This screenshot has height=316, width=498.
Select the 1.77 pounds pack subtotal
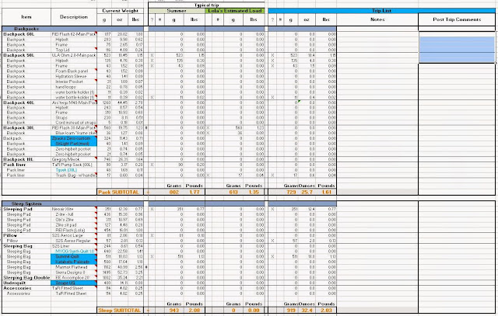tap(194, 192)
